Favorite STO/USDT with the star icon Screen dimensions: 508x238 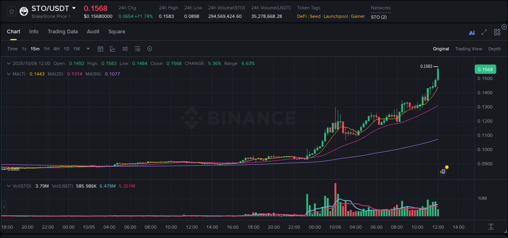11,11
